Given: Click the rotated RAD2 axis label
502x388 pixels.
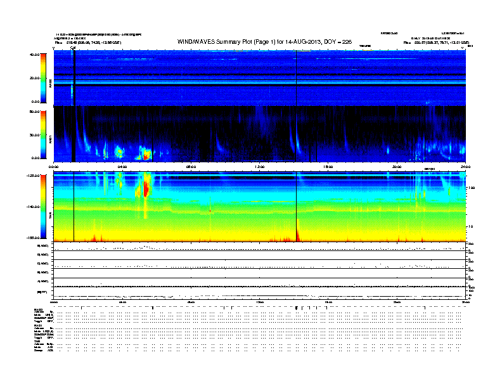Looking at the screenshot, I should pyautogui.click(x=50, y=83).
